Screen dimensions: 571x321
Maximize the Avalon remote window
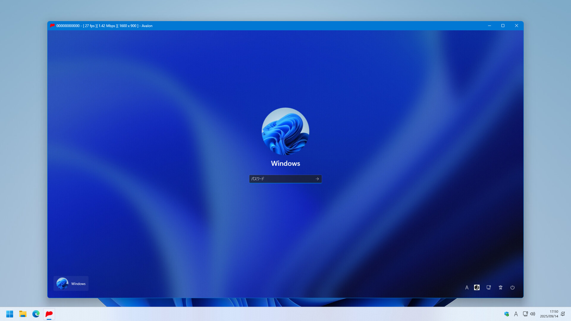(x=503, y=26)
